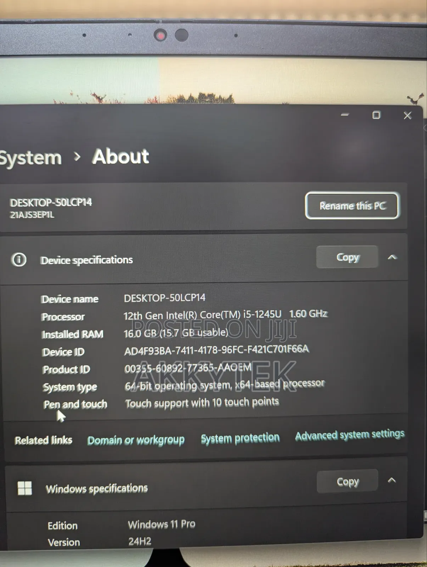
Task: Select the Device name value DESKTOP-50LCP14 in the specifications list
Action: (164, 298)
